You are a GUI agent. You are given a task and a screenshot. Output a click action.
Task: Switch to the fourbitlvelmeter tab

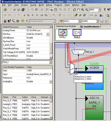pyautogui.click(x=90, y=26)
